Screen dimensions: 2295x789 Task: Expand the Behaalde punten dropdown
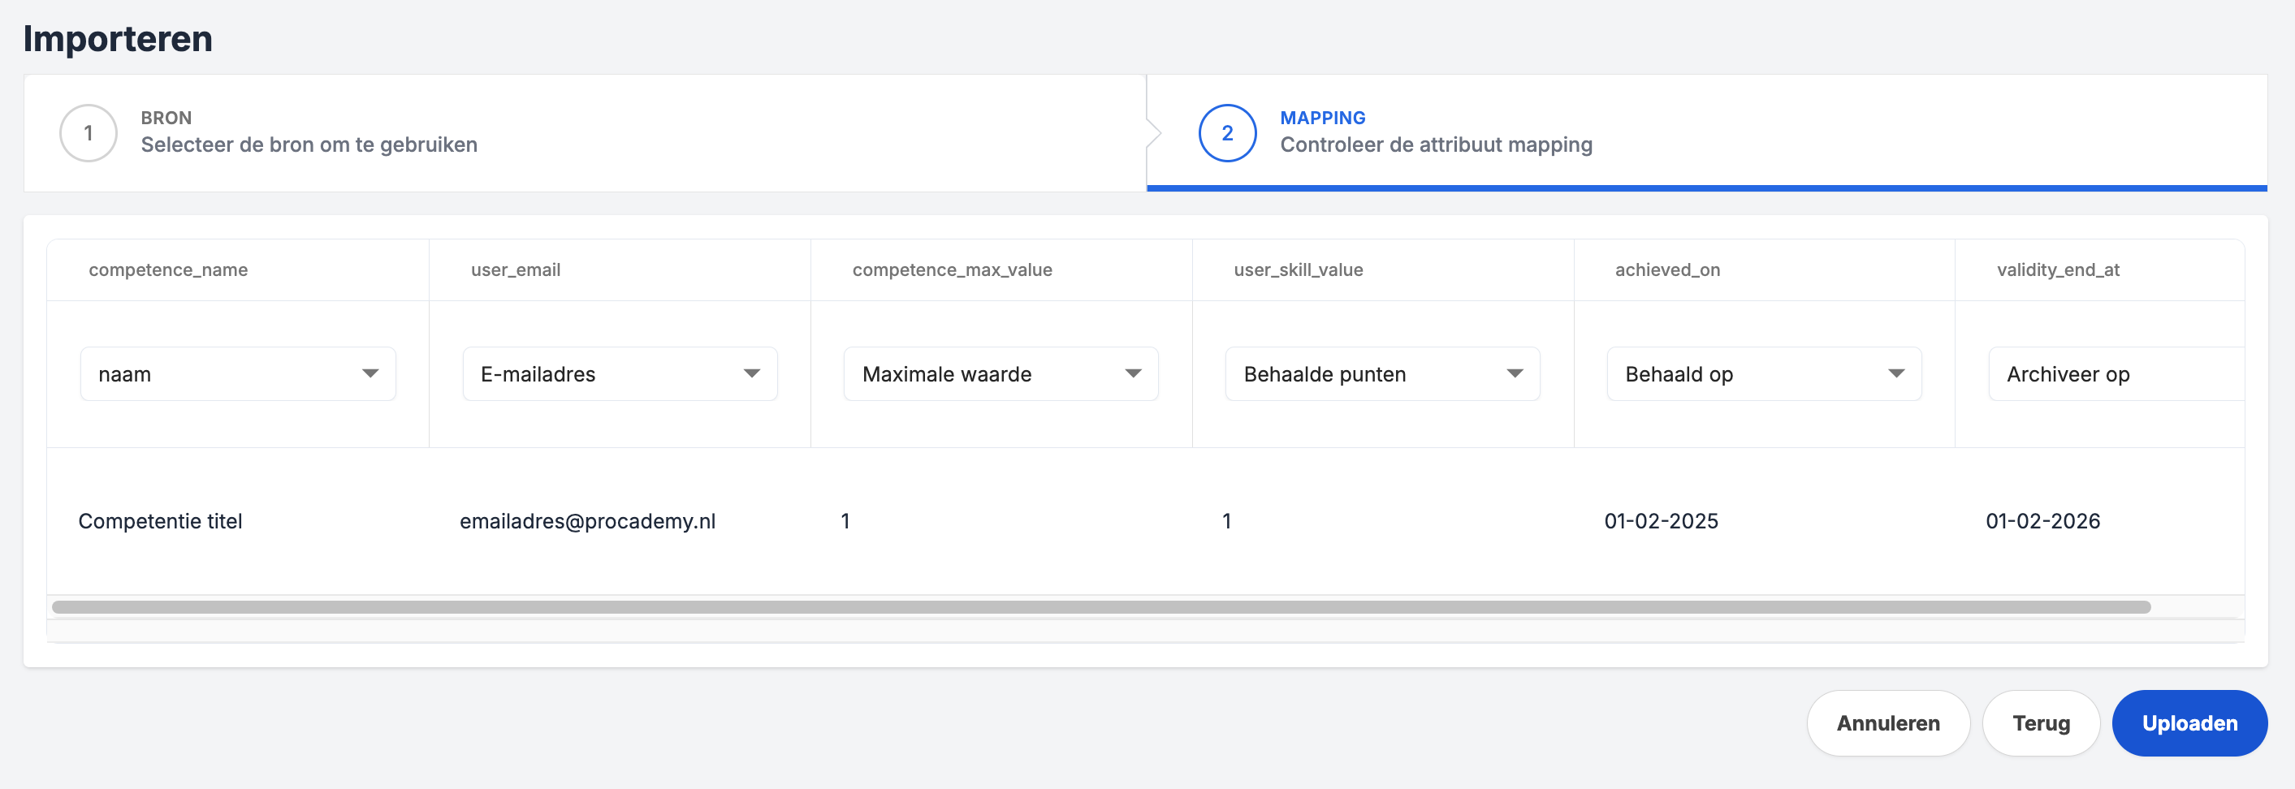click(1382, 374)
